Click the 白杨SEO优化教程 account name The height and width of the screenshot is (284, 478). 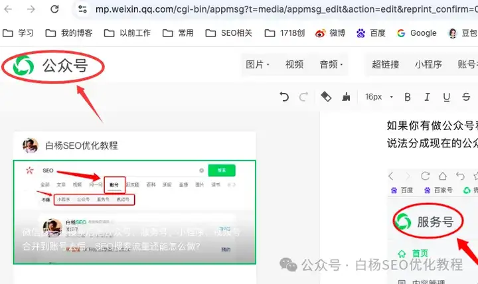coord(82,145)
